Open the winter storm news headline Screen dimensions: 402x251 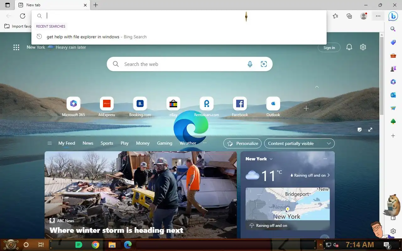pyautogui.click(x=116, y=230)
